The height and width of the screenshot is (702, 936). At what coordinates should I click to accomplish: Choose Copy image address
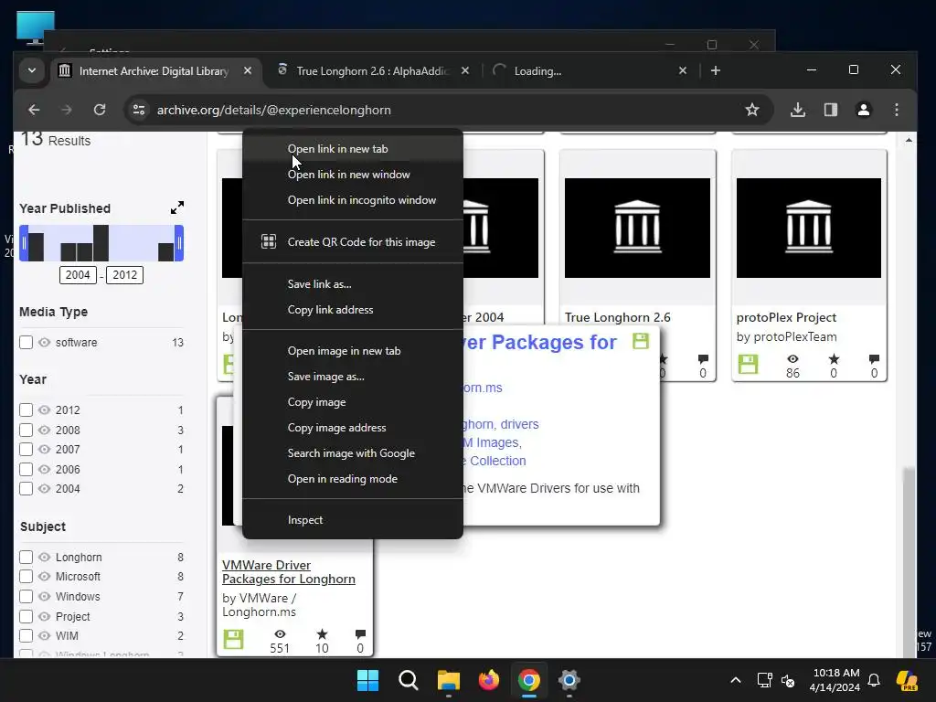[352, 428]
